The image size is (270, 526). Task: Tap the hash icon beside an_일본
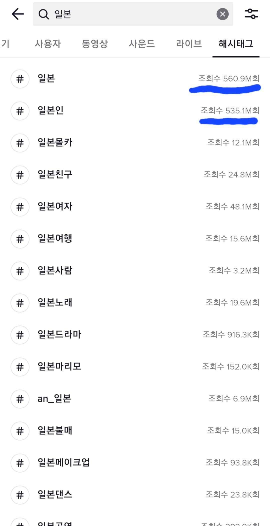click(x=20, y=399)
